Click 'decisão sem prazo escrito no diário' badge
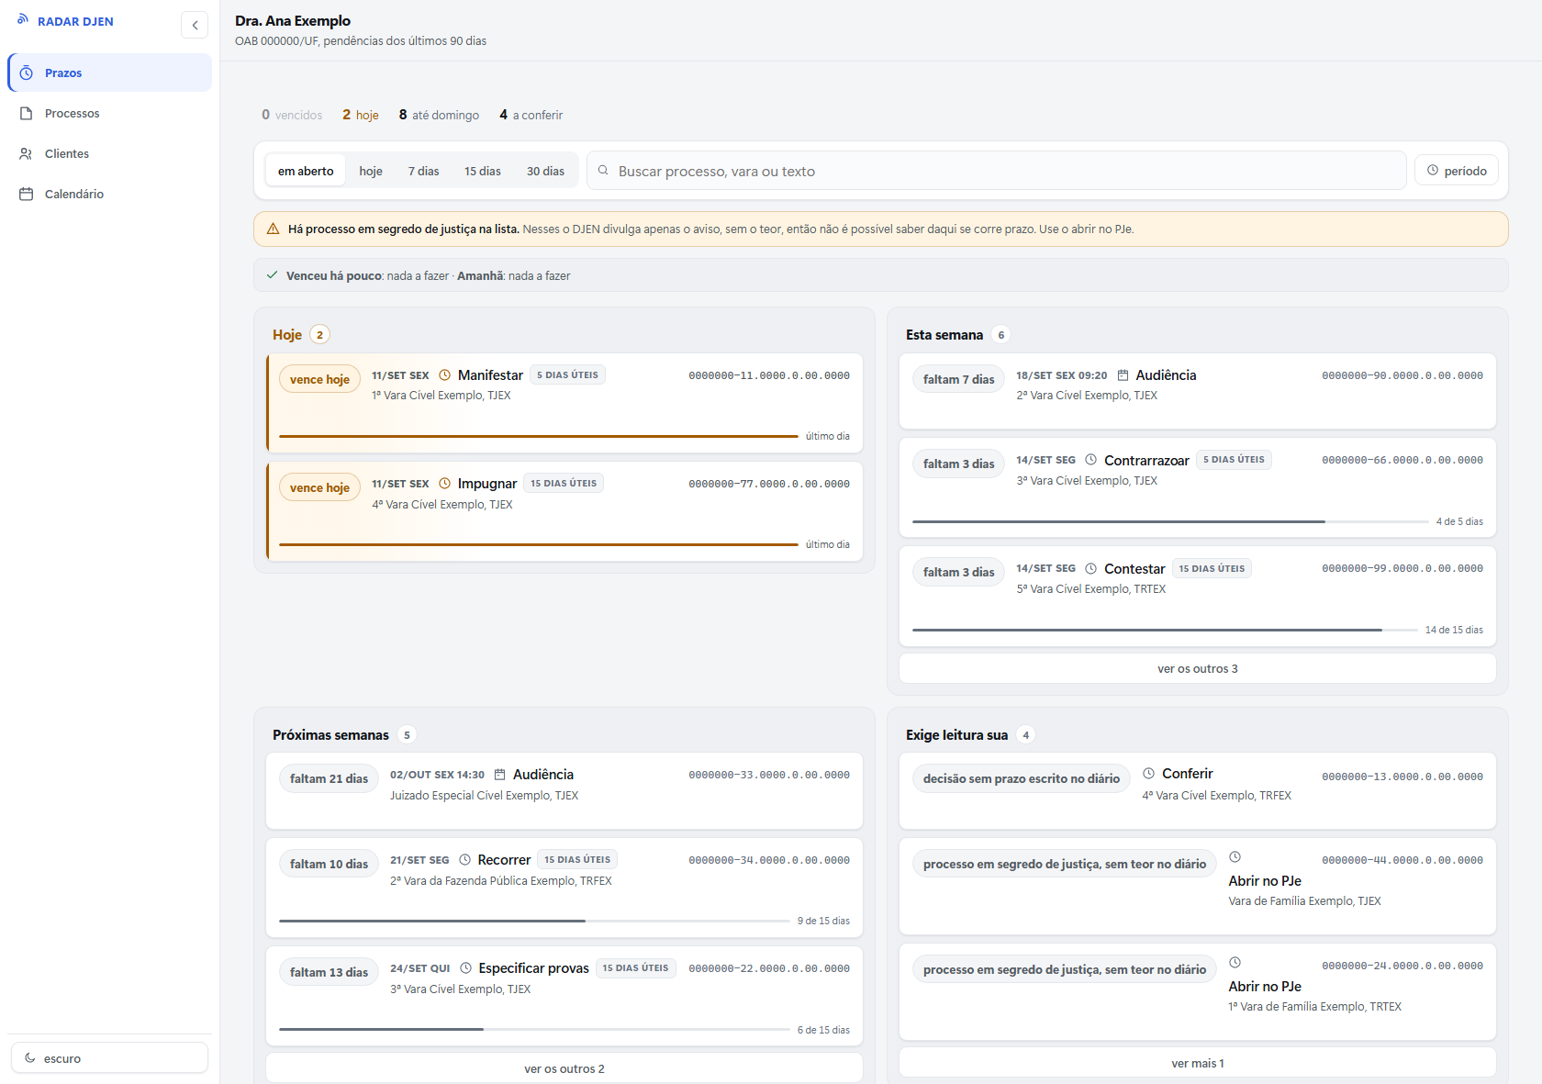1542x1084 pixels. point(1022,778)
